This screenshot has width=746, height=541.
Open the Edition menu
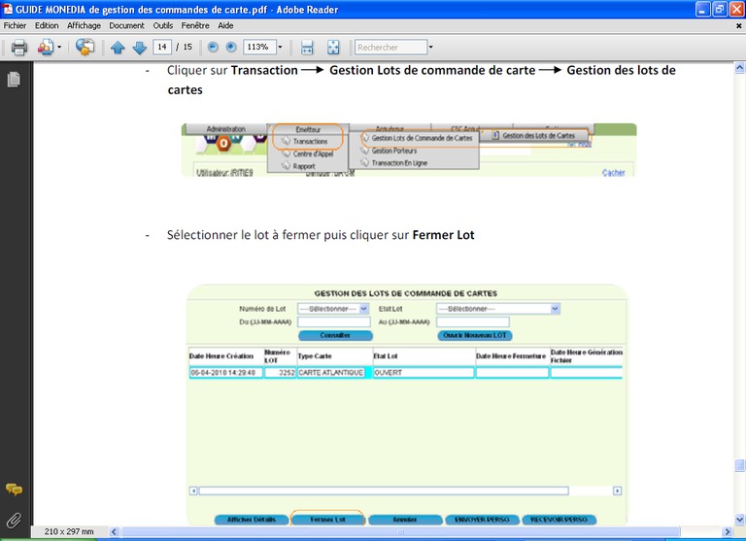47,25
